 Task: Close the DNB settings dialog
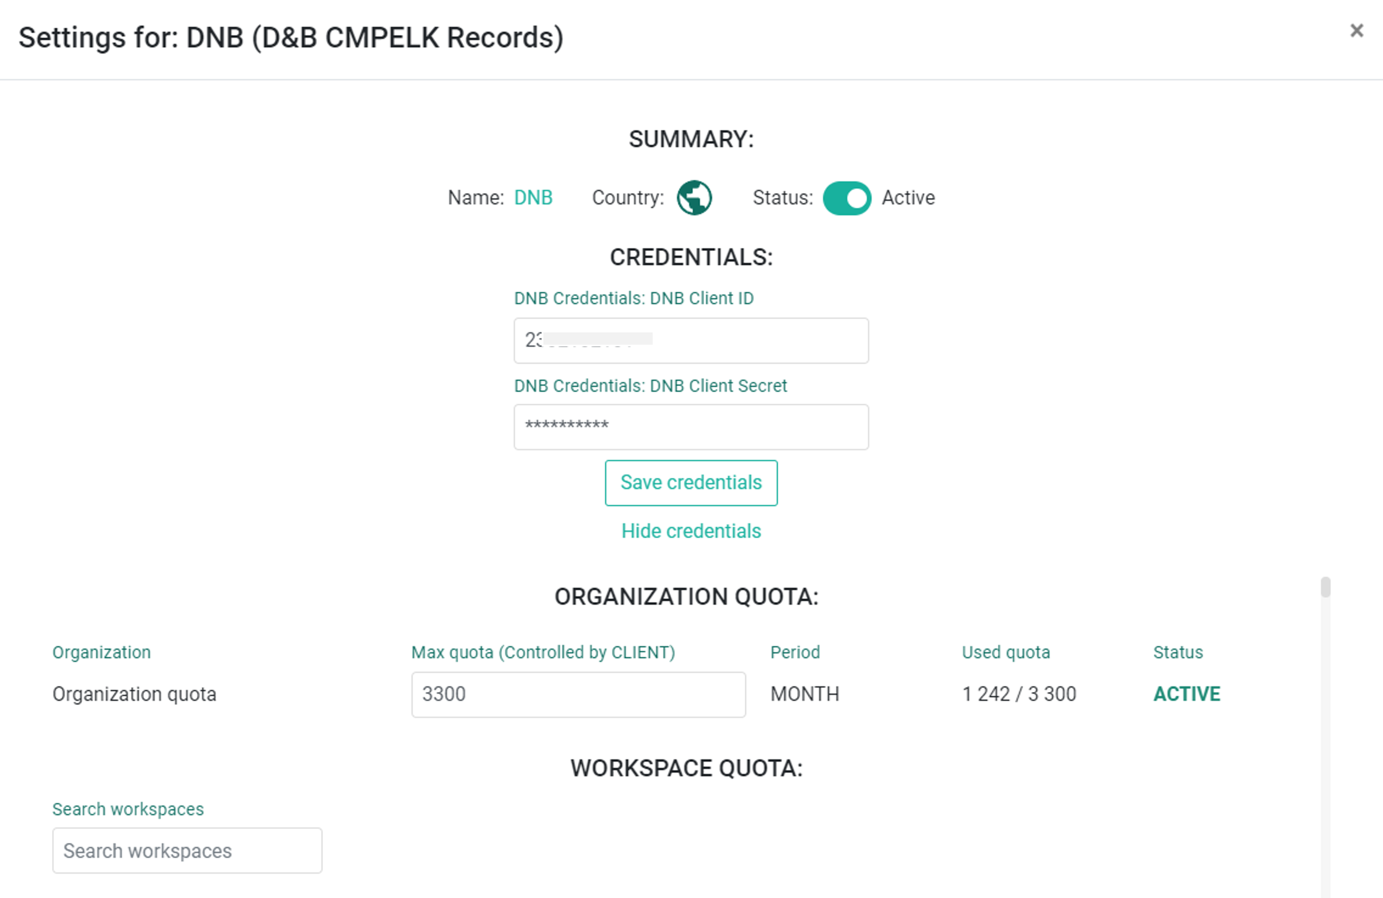(x=1356, y=31)
